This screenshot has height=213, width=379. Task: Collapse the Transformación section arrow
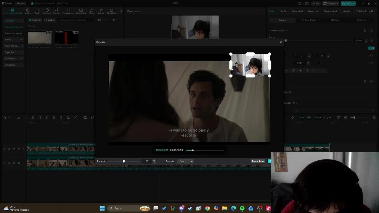(287, 30)
